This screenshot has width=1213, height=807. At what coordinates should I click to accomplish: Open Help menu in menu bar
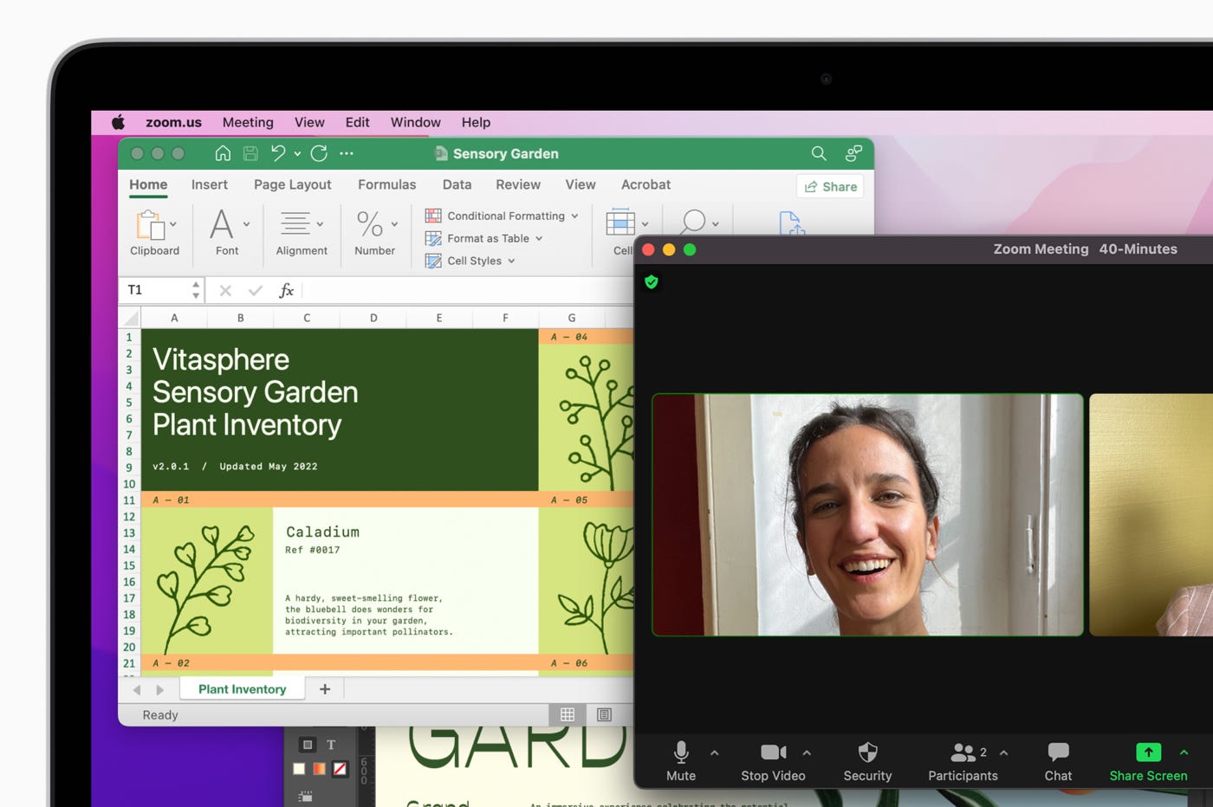[476, 122]
